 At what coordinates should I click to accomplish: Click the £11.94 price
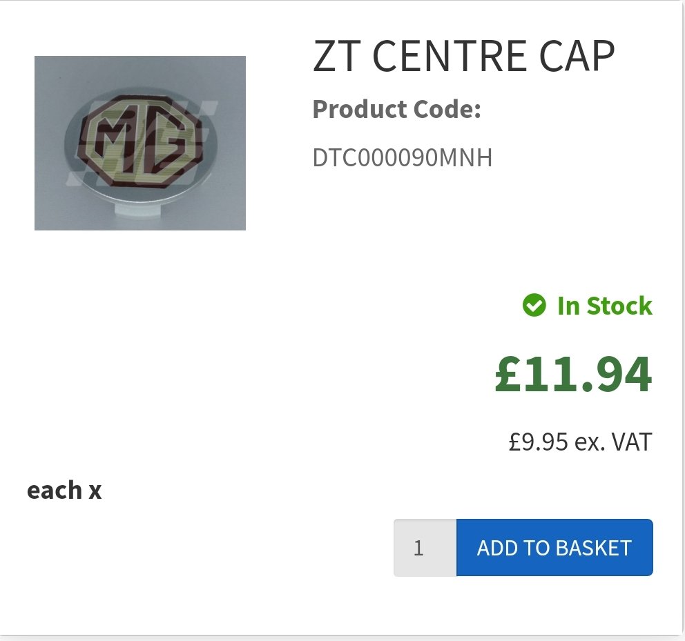pos(573,375)
